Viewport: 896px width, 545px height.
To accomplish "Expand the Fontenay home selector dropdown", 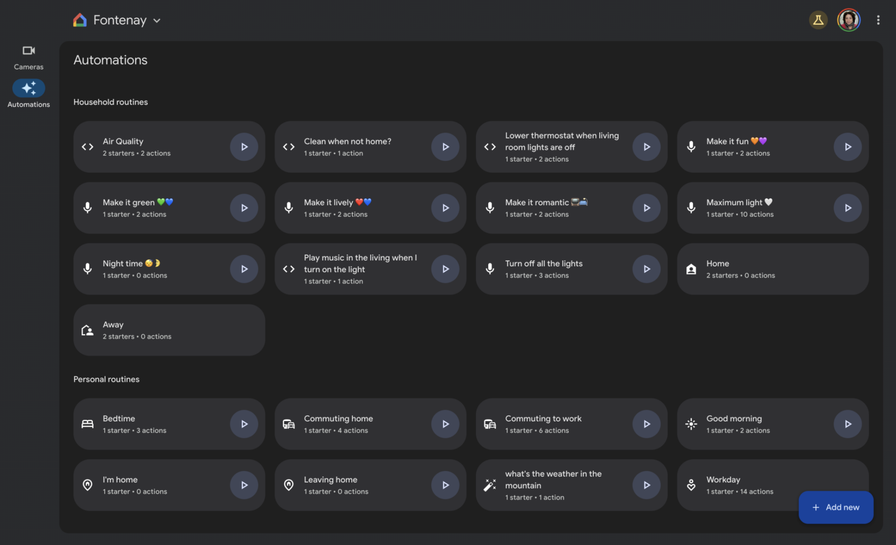I will pyautogui.click(x=156, y=21).
